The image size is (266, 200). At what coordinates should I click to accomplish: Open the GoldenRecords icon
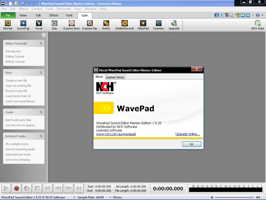tap(124, 25)
